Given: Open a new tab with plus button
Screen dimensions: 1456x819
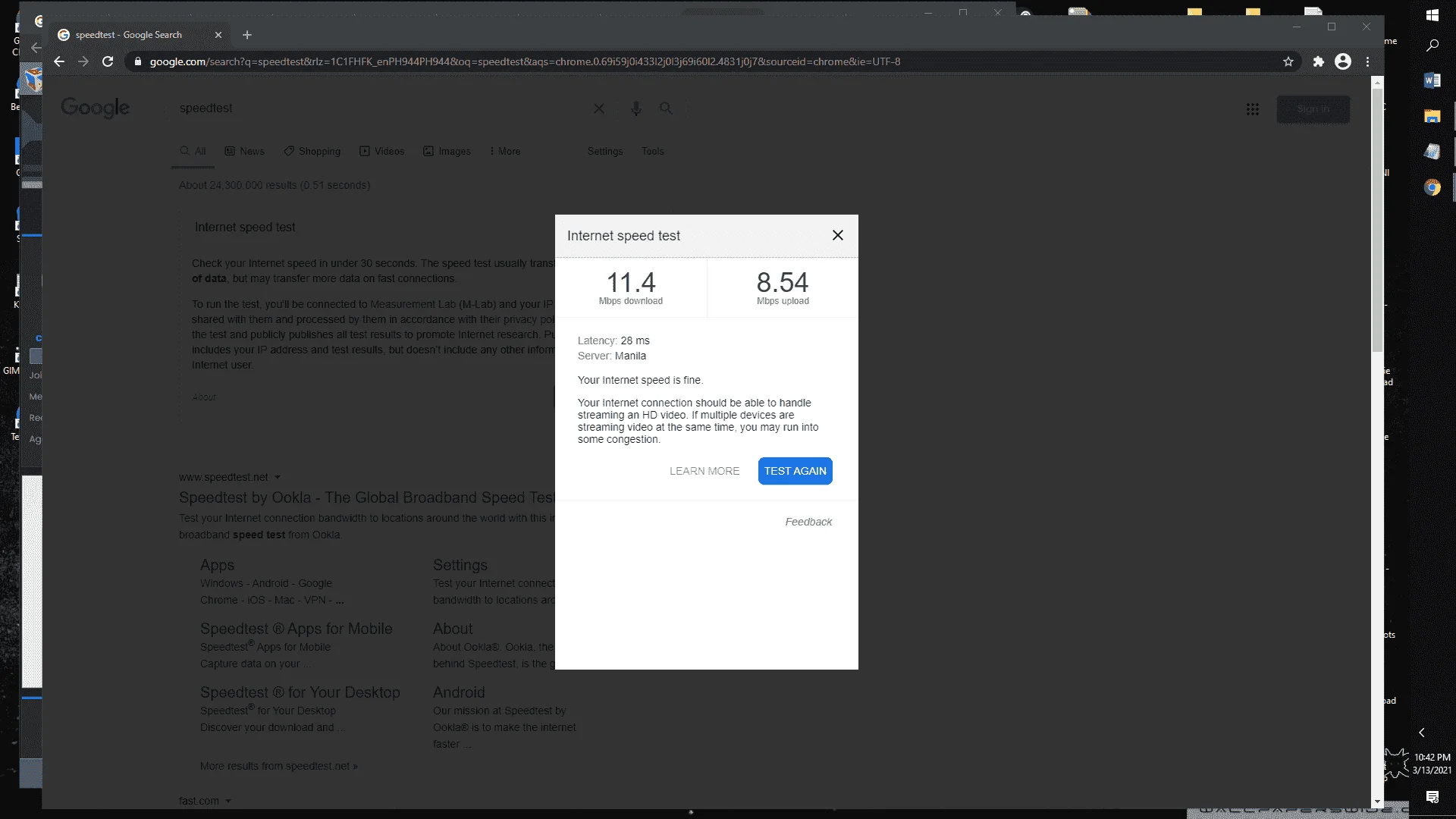Looking at the screenshot, I should [x=246, y=35].
